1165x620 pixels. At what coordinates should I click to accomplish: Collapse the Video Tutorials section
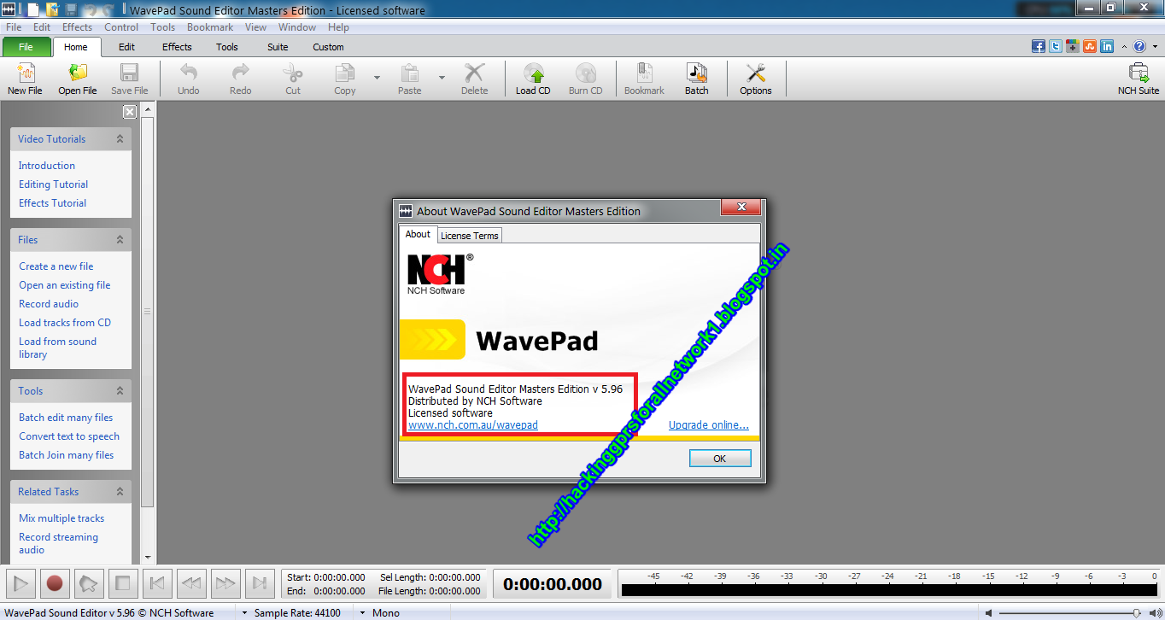pyautogui.click(x=120, y=139)
